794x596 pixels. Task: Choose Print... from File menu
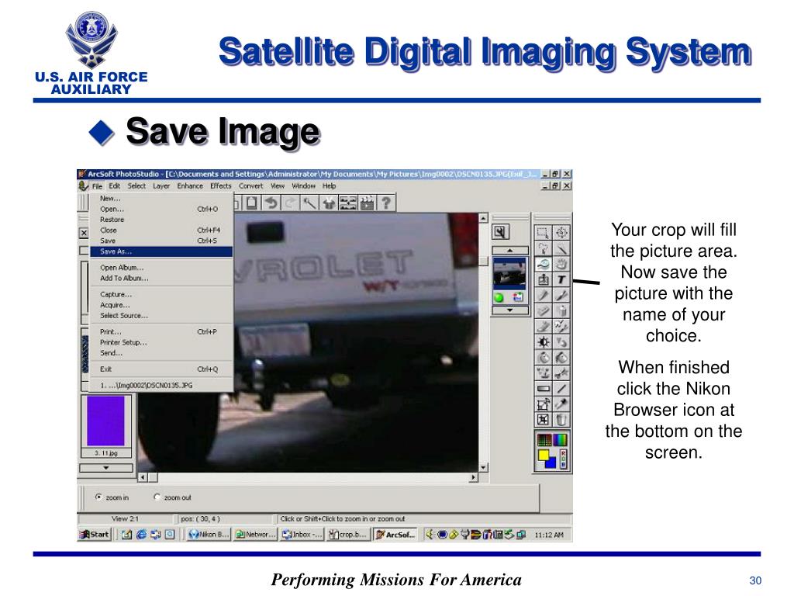click(x=161, y=331)
